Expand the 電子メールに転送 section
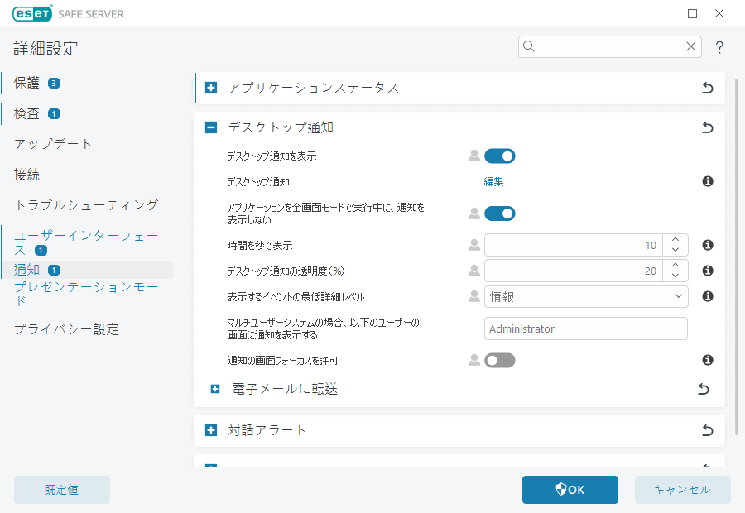Screen dimensions: 745x513 215,389
